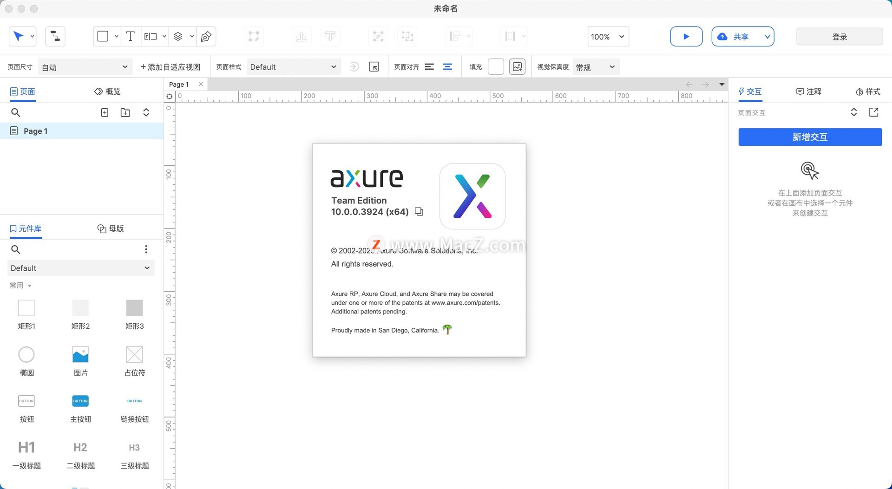This screenshot has width=892, height=489.
Task: Select the 椭圆 widget
Action: coord(26,361)
